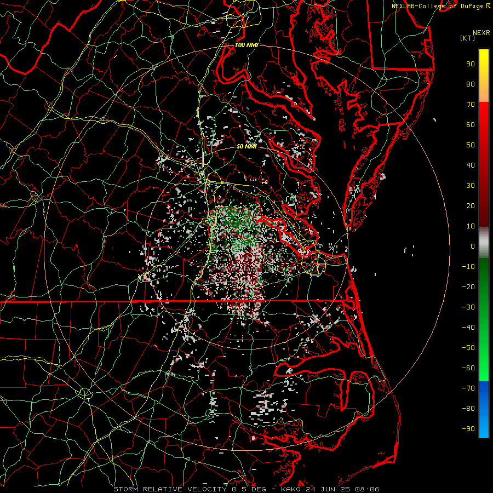Click the "08:06" timestamp text
The width and height of the screenshot is (493, 493).
click(367, 489)
